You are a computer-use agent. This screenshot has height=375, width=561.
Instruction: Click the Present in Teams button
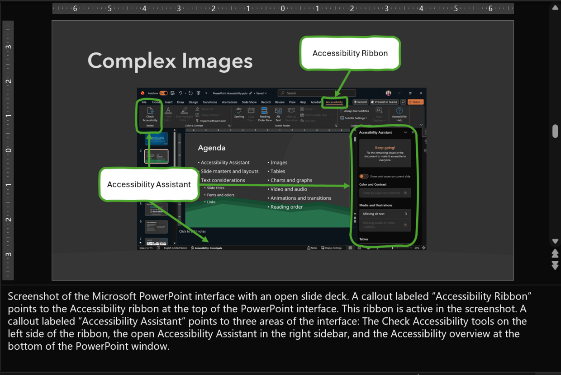coord(385,102)
